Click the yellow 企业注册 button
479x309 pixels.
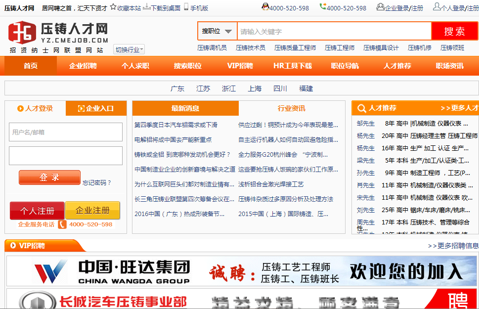[92, 210]
